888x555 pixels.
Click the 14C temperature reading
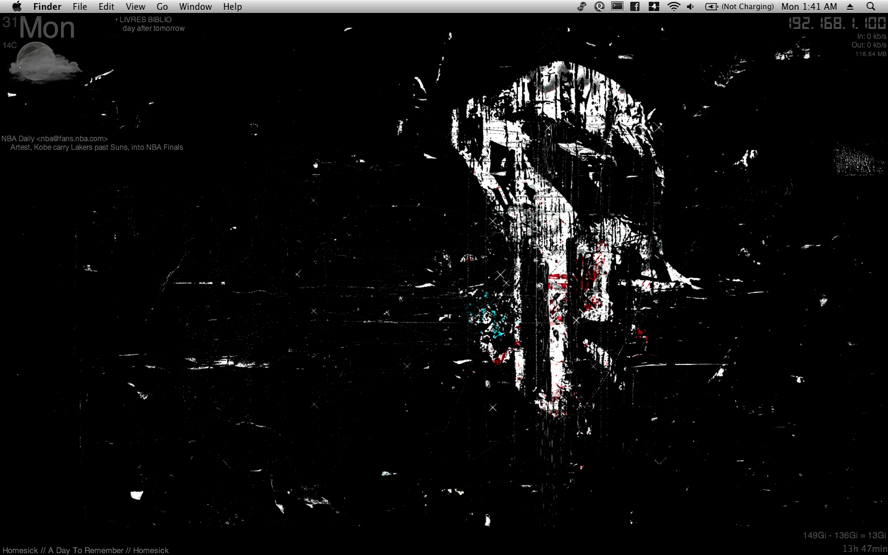[9, 46]
